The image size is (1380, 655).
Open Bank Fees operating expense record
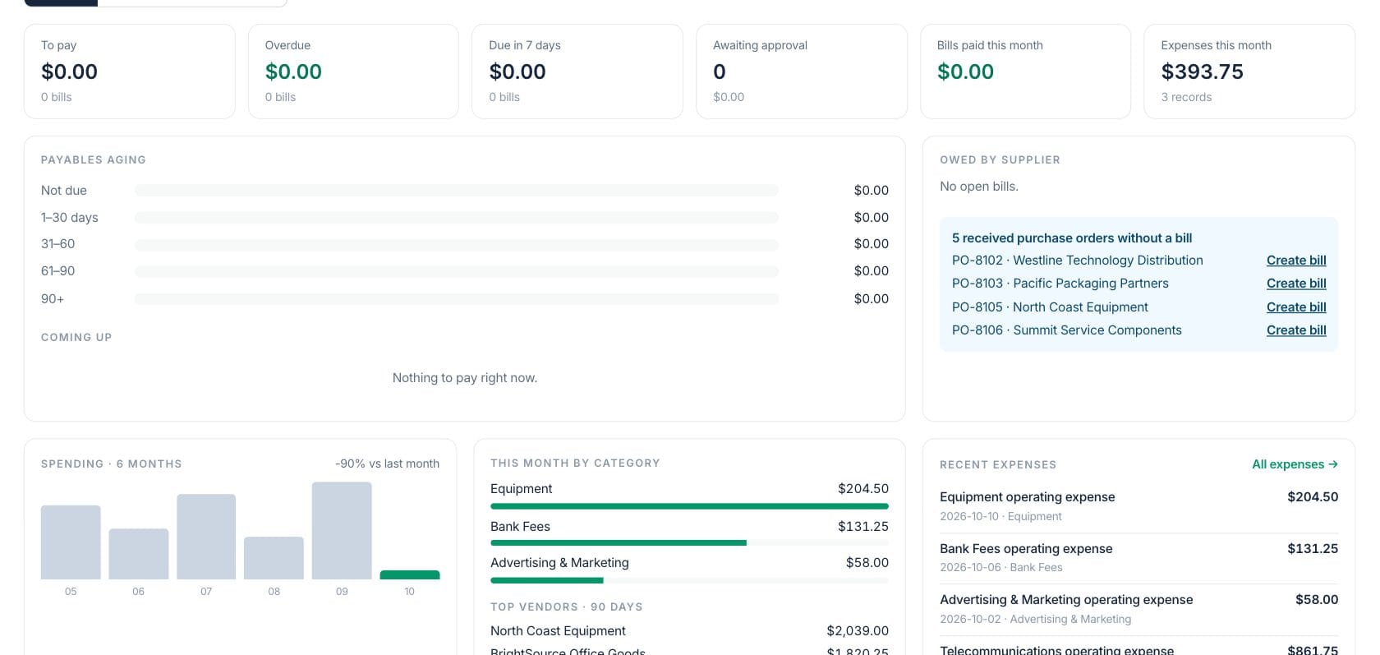1138,557
